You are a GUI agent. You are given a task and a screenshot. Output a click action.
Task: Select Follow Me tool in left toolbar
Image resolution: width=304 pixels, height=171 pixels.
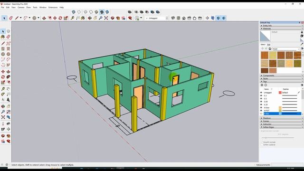coord(9,77)
